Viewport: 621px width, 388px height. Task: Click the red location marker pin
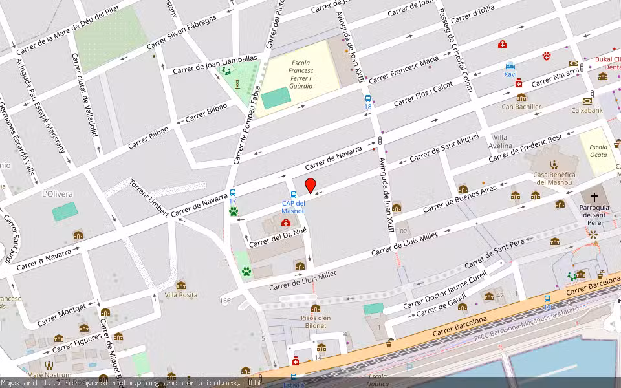click(310, 186)
